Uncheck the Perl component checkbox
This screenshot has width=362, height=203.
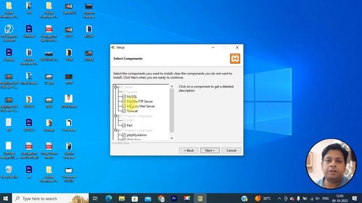124,125
